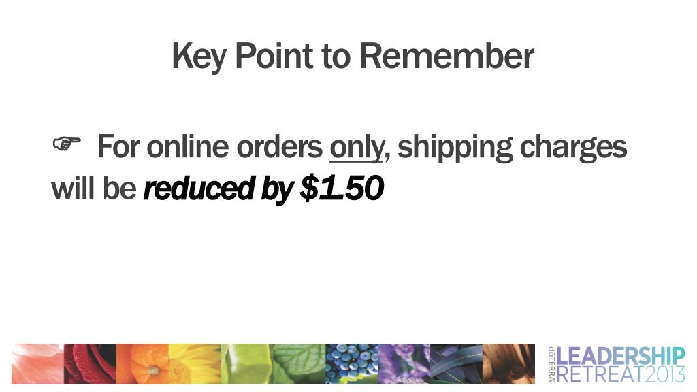Click the LEADERSHIP logo text

pyautogui.click(x=621, y=357)
